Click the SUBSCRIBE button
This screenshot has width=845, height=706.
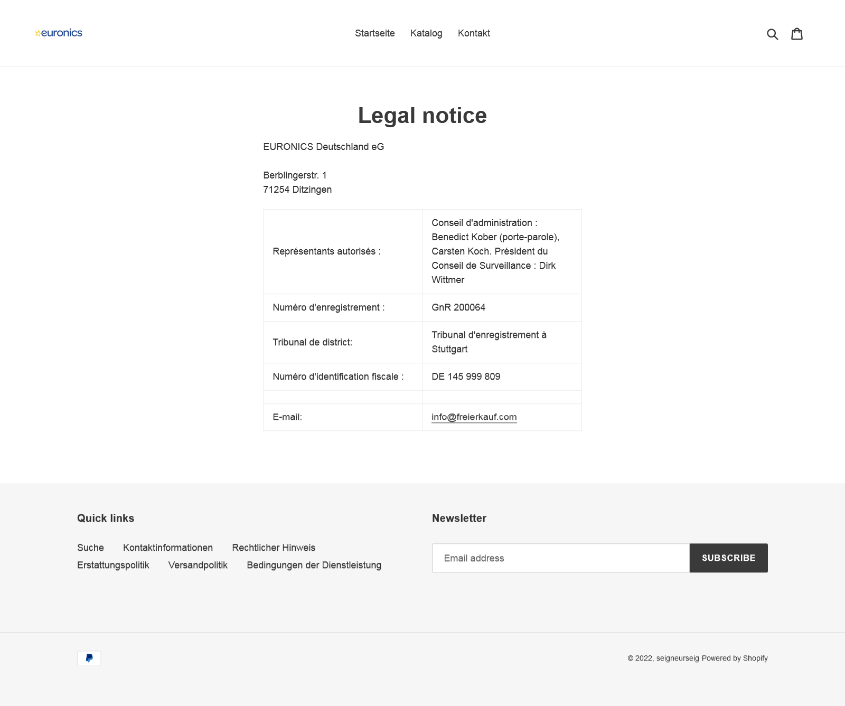(729, 558)
